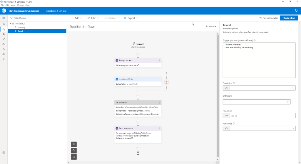This screenshot has height=164, width=301.
Task: Toggle the hamburger navigation menu
Action: coord(4,18)
